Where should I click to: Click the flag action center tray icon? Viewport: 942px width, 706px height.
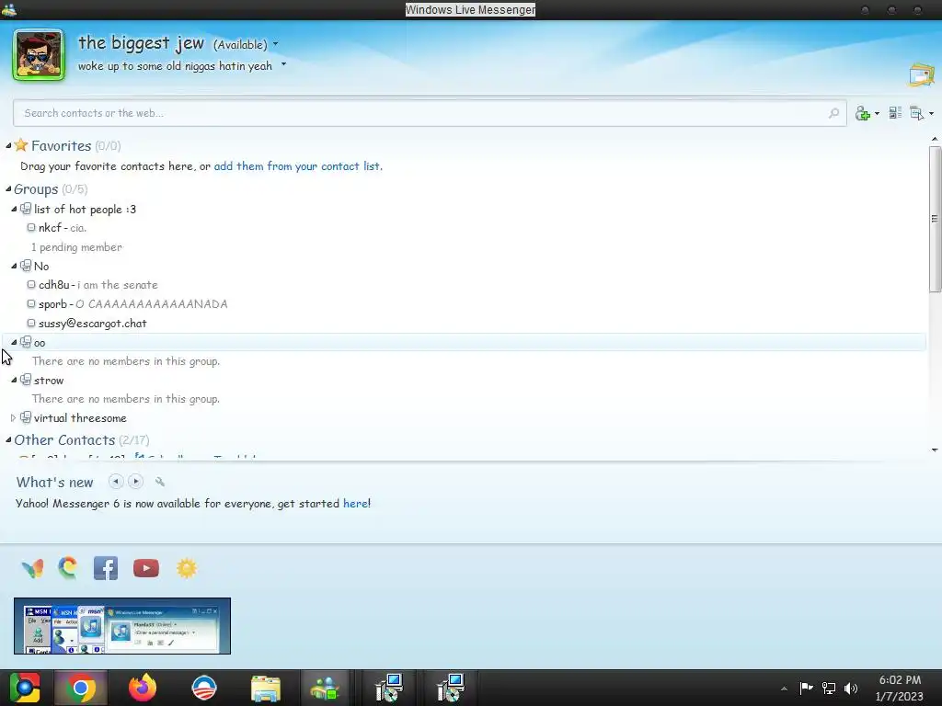[x=806, y=688]
